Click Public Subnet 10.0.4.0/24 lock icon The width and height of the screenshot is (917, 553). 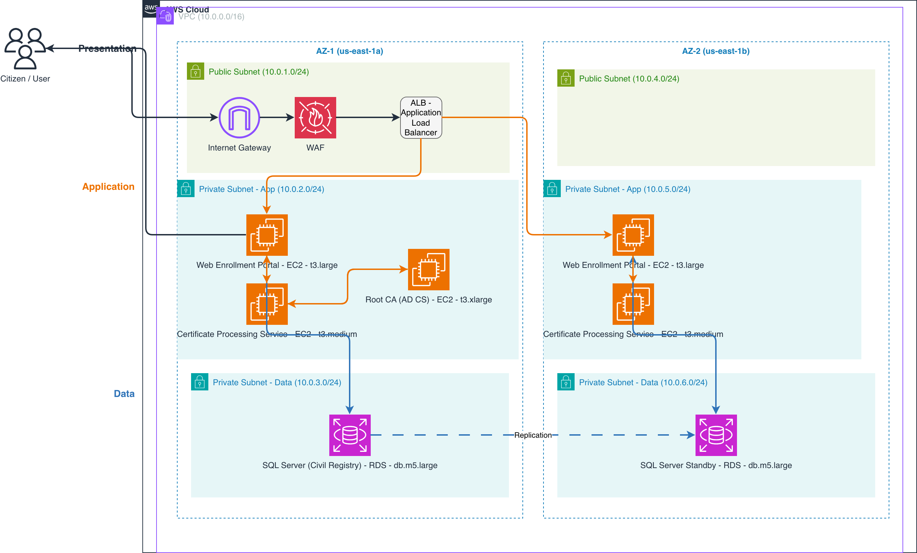coord(566,78)
